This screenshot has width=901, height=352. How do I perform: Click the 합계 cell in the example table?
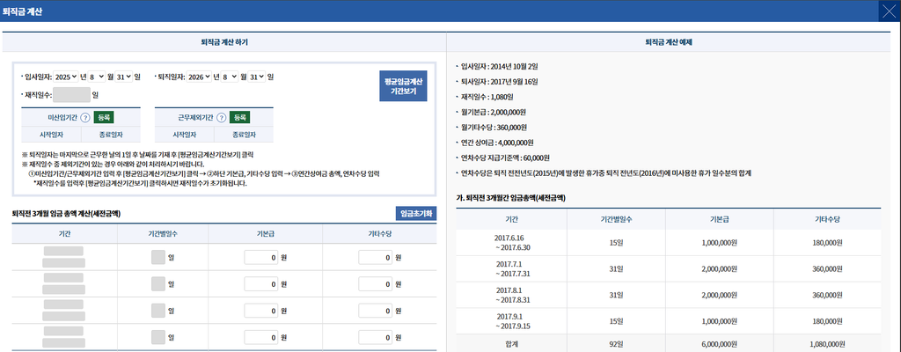click(511, 344)
